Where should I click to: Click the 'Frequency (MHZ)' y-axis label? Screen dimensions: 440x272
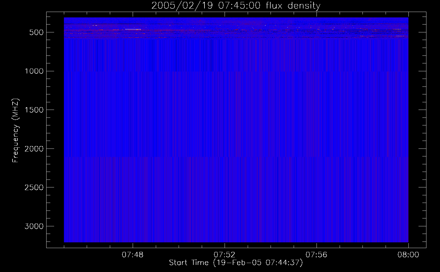[x=16, y=131]
